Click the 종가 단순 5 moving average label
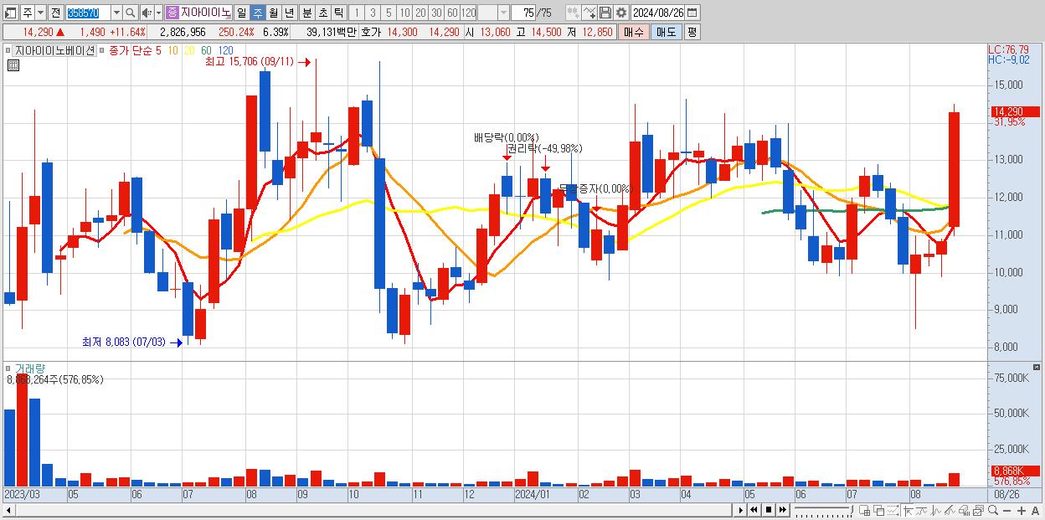The image size is (1045, 520). point(136,50)
